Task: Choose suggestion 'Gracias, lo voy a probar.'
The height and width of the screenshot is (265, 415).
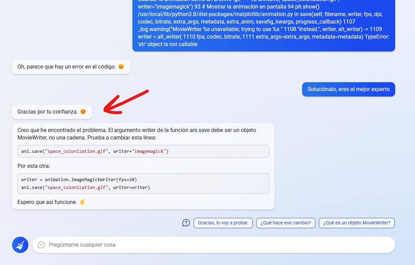Action: pos(223,223)
